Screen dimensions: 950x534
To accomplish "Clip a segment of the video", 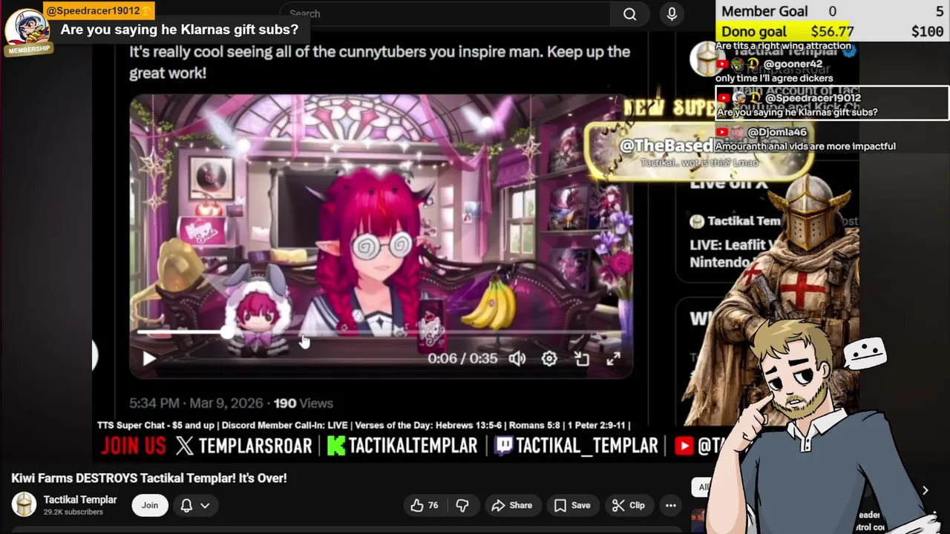I will coord(629,505).
